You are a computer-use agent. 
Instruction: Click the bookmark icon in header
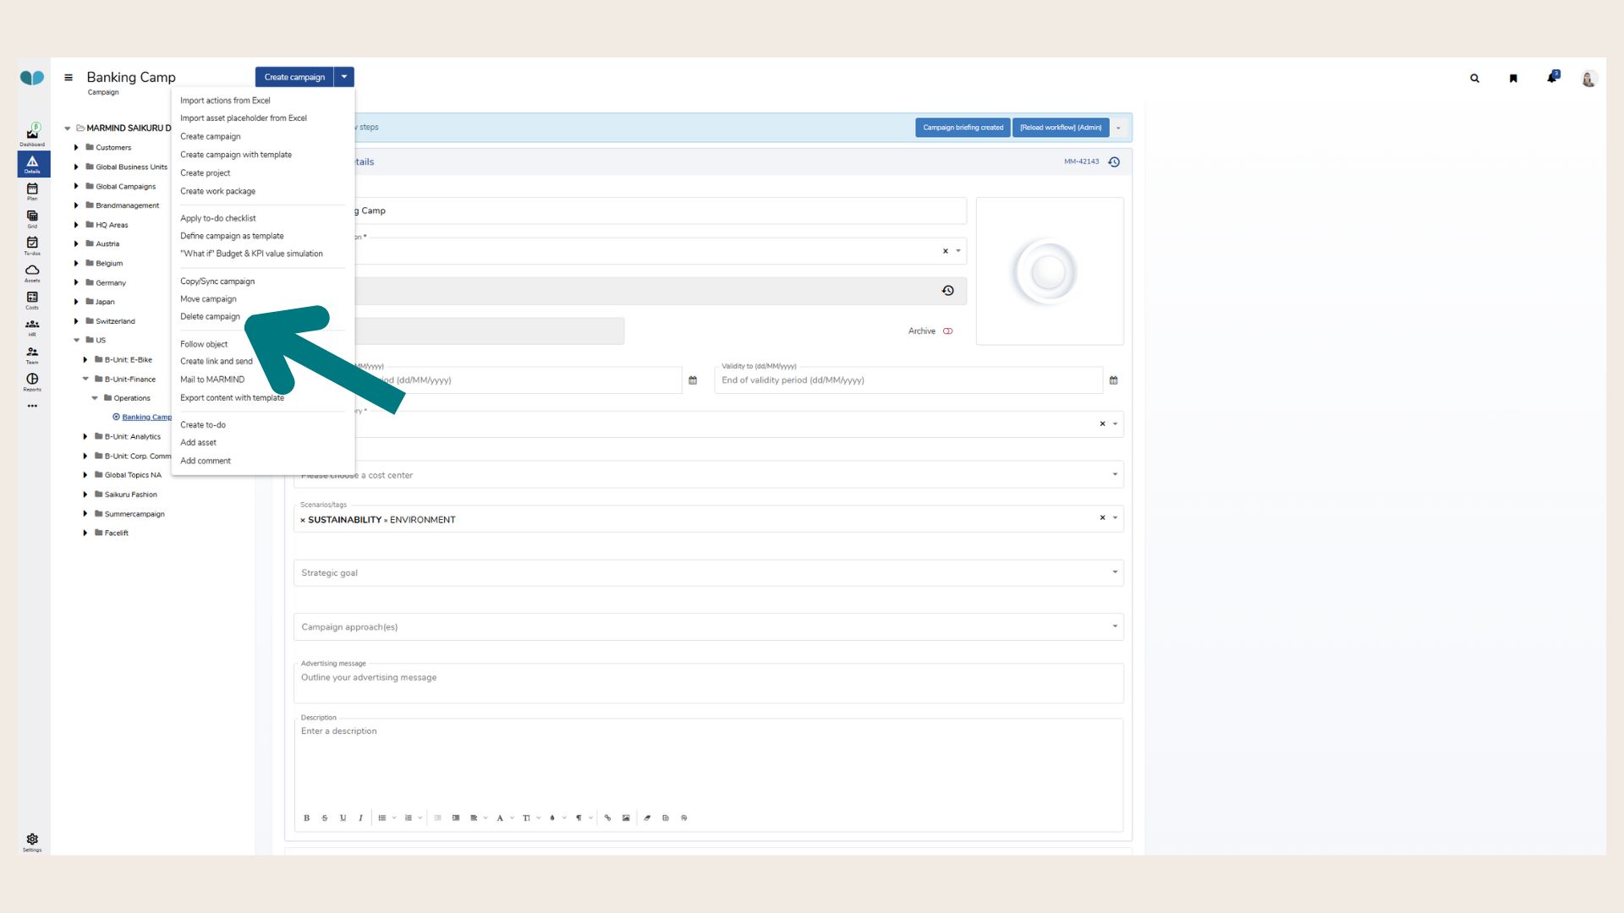pos(1513,79)
